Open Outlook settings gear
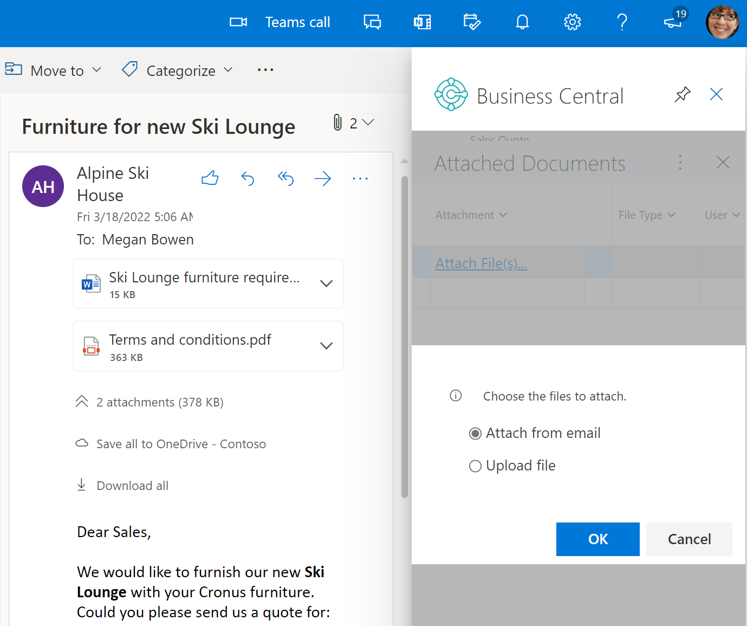Viewport: 747px width, 626px height. tap(572, 22)
